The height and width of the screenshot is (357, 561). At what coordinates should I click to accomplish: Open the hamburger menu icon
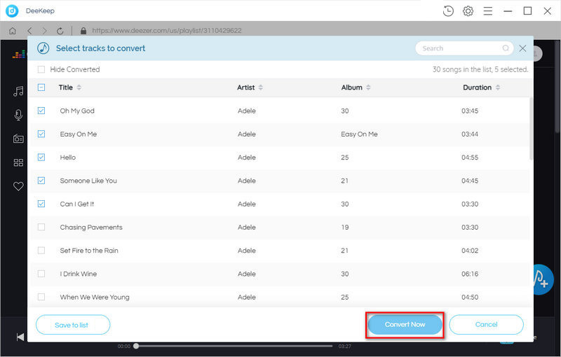click(x=487, y=11)
